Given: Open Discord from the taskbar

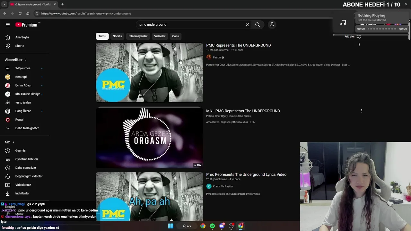Looking at the screenshot, I should (x=222, y=226).
